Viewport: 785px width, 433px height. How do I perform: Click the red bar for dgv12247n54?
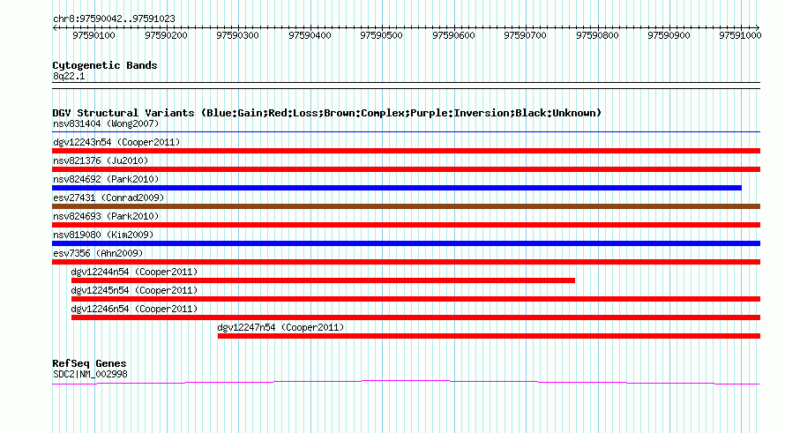point(490,336)
